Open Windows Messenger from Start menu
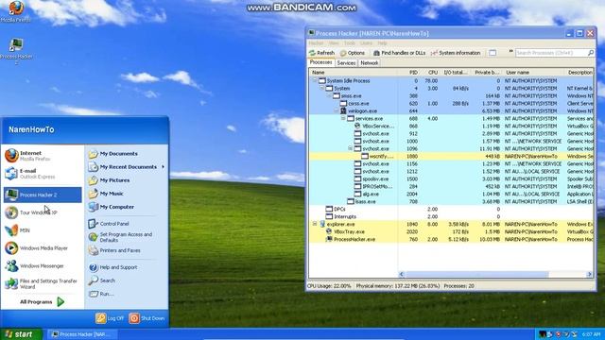Viewport: 605px width, 340px height. 43,265
